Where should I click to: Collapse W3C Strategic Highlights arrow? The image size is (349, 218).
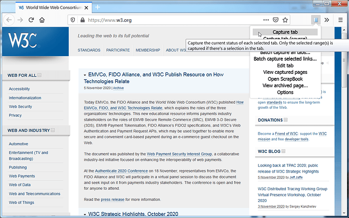click(x=85, y=214)
